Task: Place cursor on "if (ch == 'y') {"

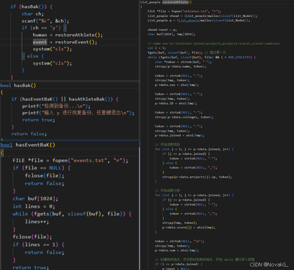Action: pos(44,28)
